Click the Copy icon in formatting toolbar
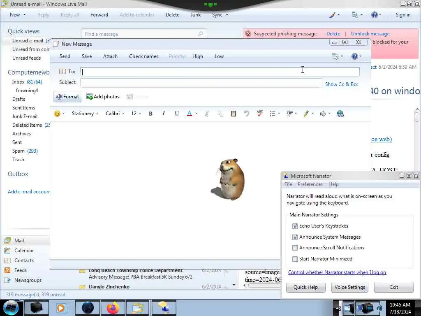 (220, 114)
